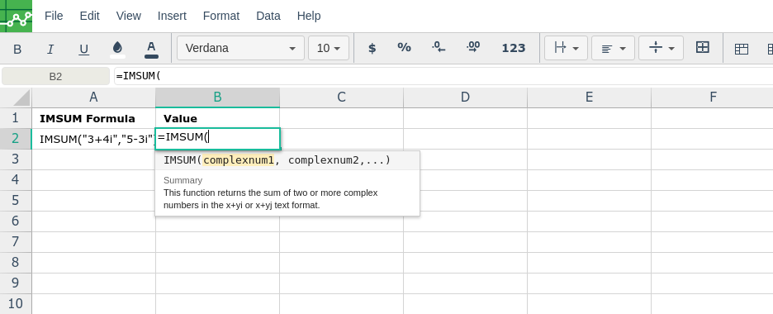Increase decimal places icon
This screenshot has width=773, height=314.
click(472, 48)
